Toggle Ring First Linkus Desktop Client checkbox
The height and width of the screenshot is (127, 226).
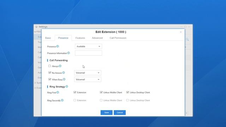pos(127,92)
